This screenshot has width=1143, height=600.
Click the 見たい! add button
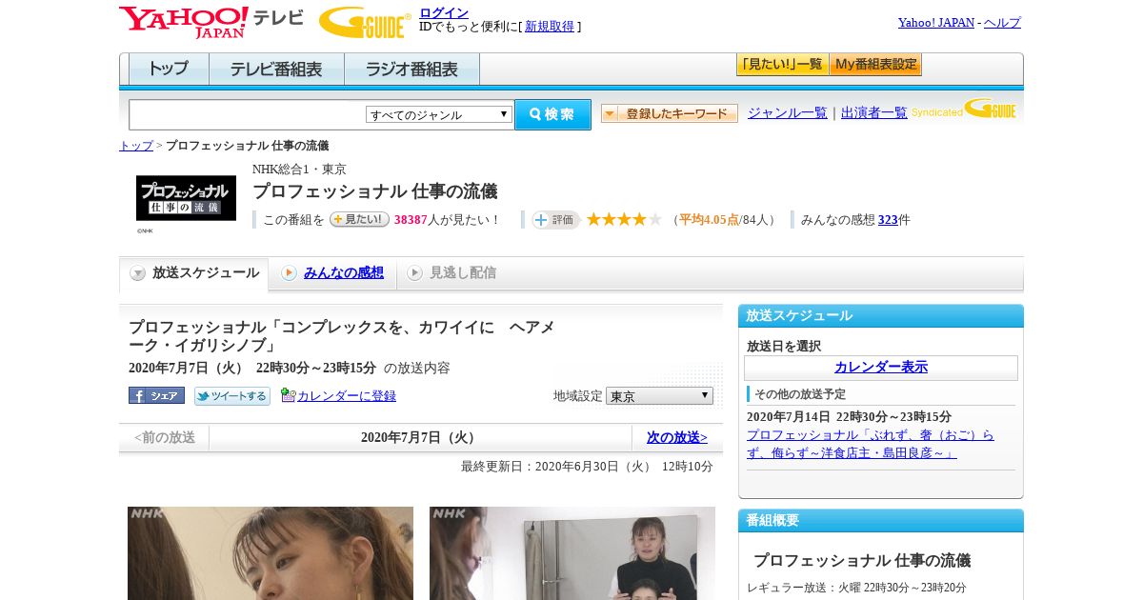(360, 219)
